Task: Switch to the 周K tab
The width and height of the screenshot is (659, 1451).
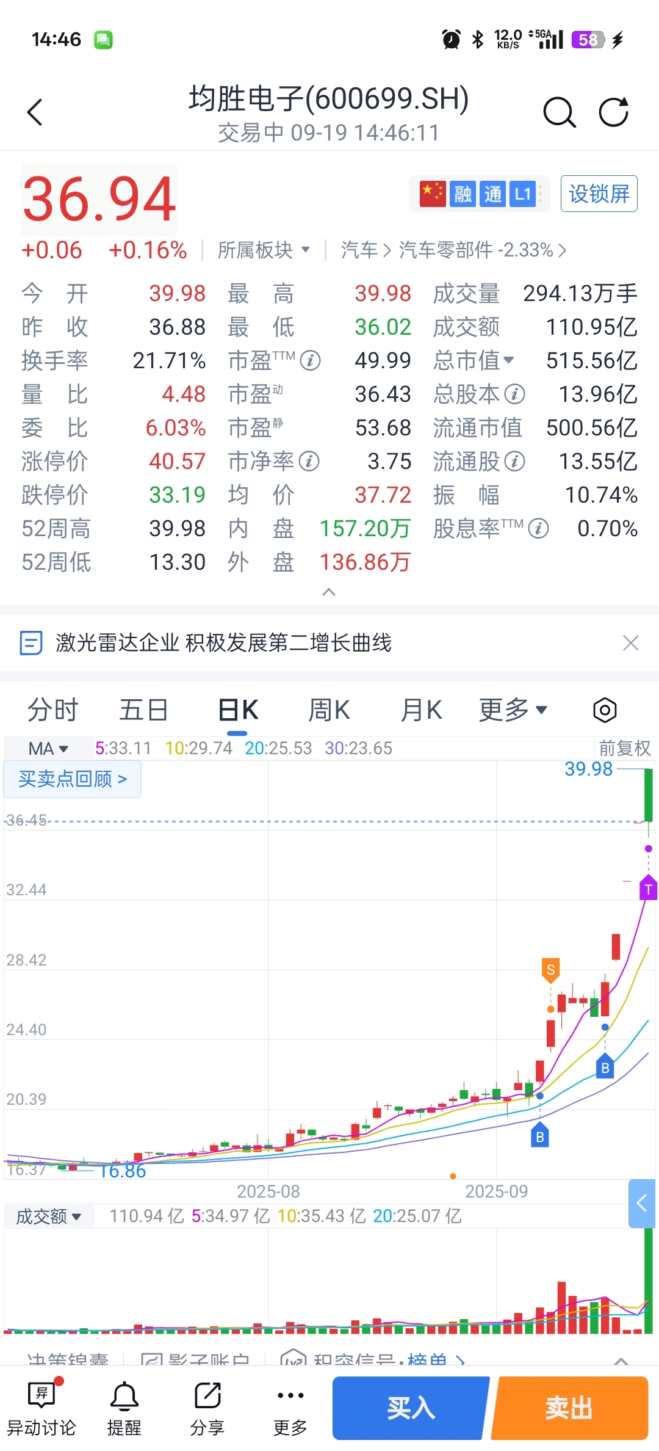Action: tap(329, 710)
